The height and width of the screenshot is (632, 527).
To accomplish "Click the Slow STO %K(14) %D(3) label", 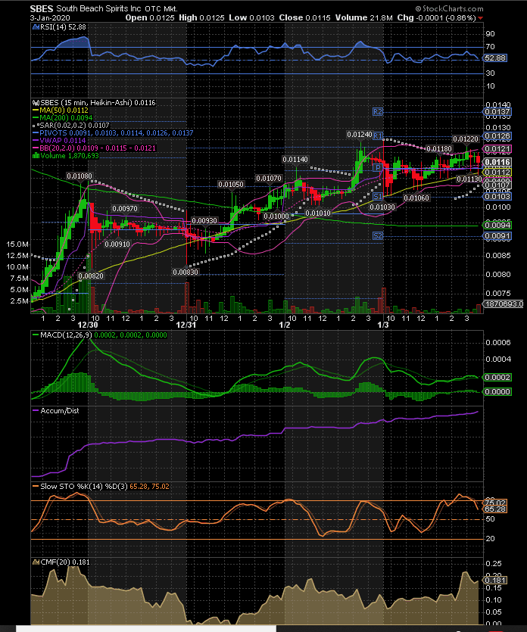I will coord(83,487).
